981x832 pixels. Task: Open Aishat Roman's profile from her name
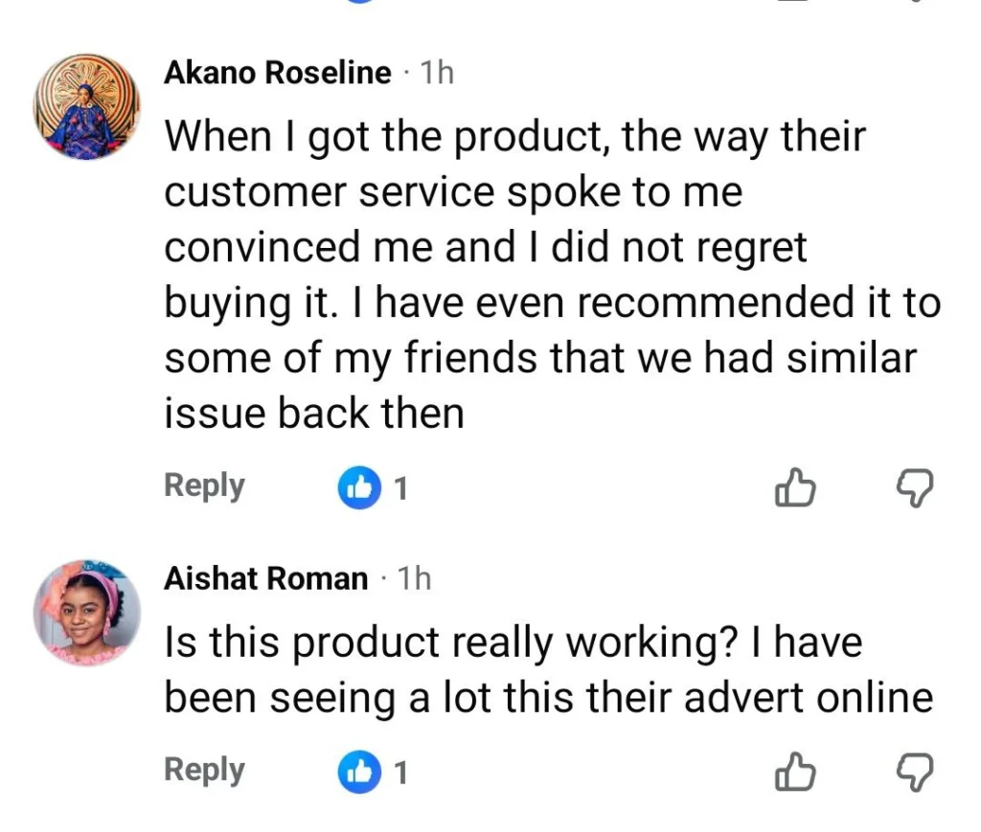point(265,578)
